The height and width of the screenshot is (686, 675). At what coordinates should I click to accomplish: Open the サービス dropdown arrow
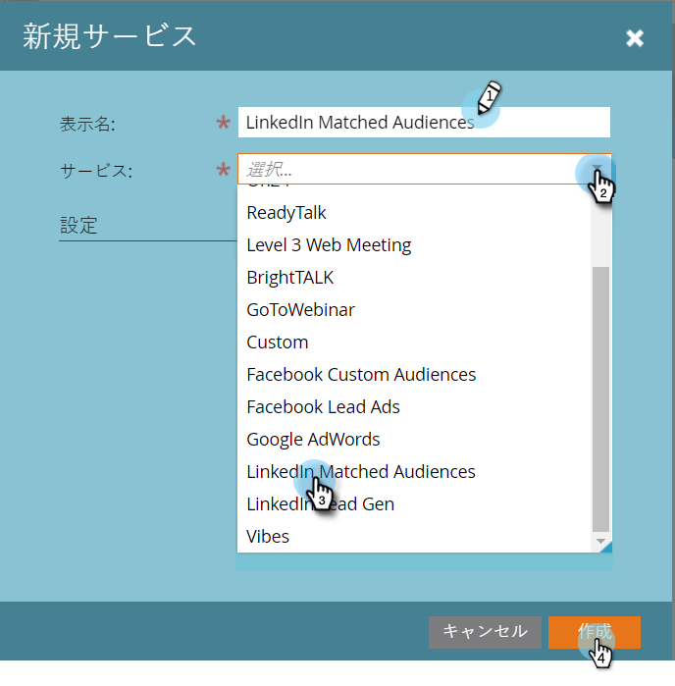pyautogui.click(x=597, y=169)
